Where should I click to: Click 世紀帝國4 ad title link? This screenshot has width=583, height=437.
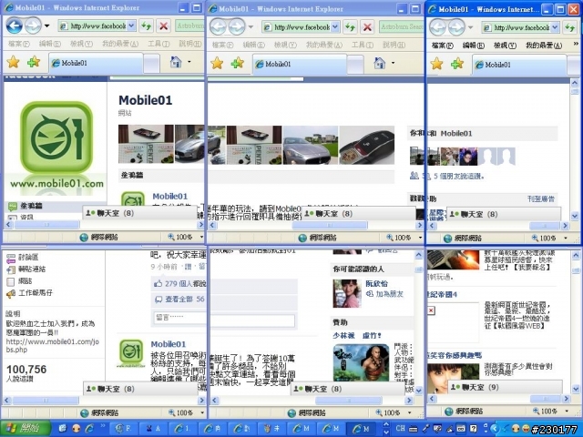tap(442, 295)
